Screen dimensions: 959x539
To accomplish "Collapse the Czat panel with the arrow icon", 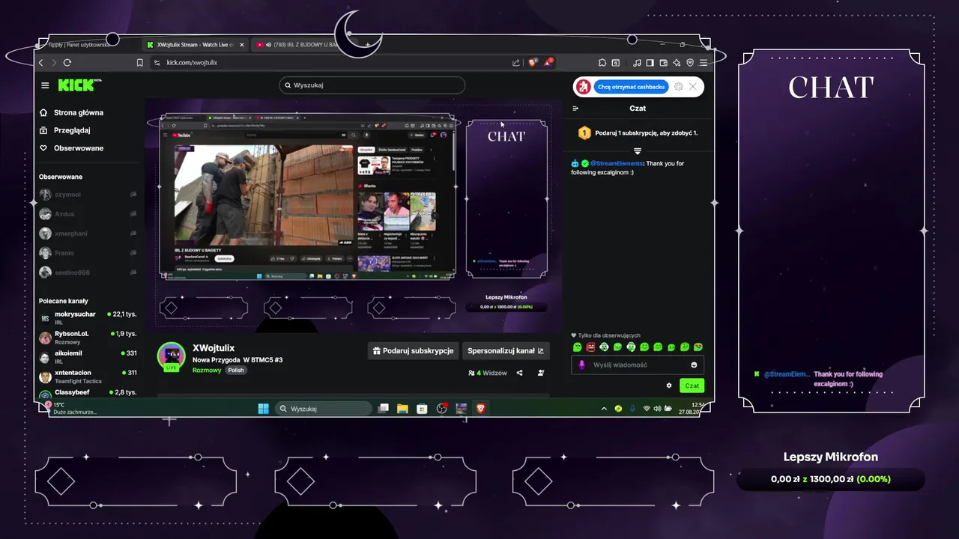I will pyautogui.click(x=575, y=109).
